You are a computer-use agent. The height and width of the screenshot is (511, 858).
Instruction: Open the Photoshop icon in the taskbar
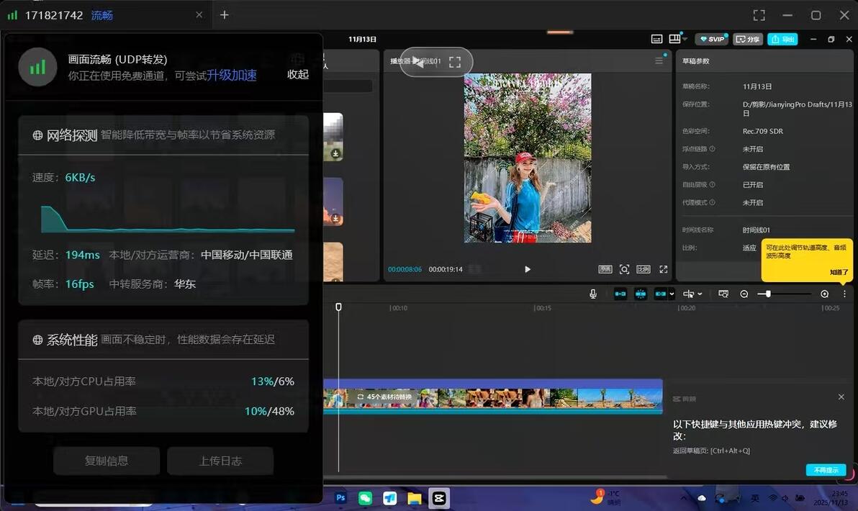[340, 498]
